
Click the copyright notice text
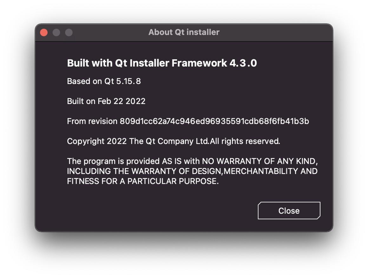[174, 141]
